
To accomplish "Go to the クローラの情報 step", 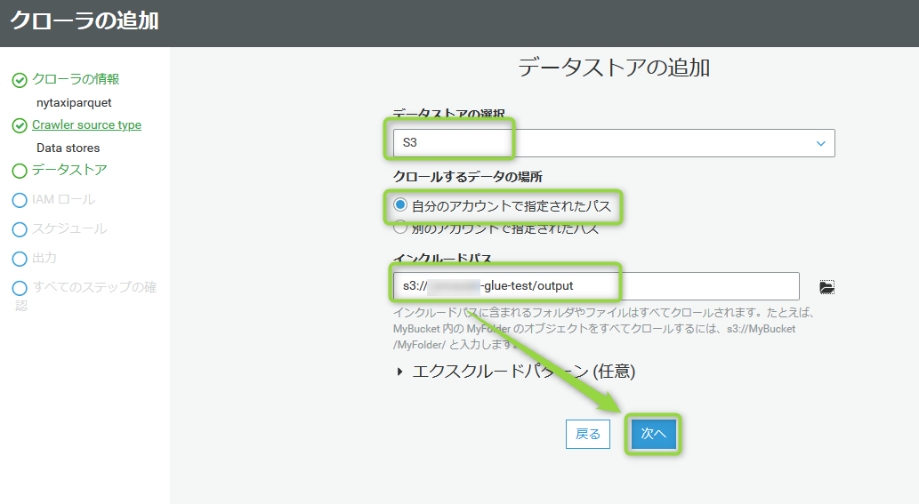I will coord(76,79).
